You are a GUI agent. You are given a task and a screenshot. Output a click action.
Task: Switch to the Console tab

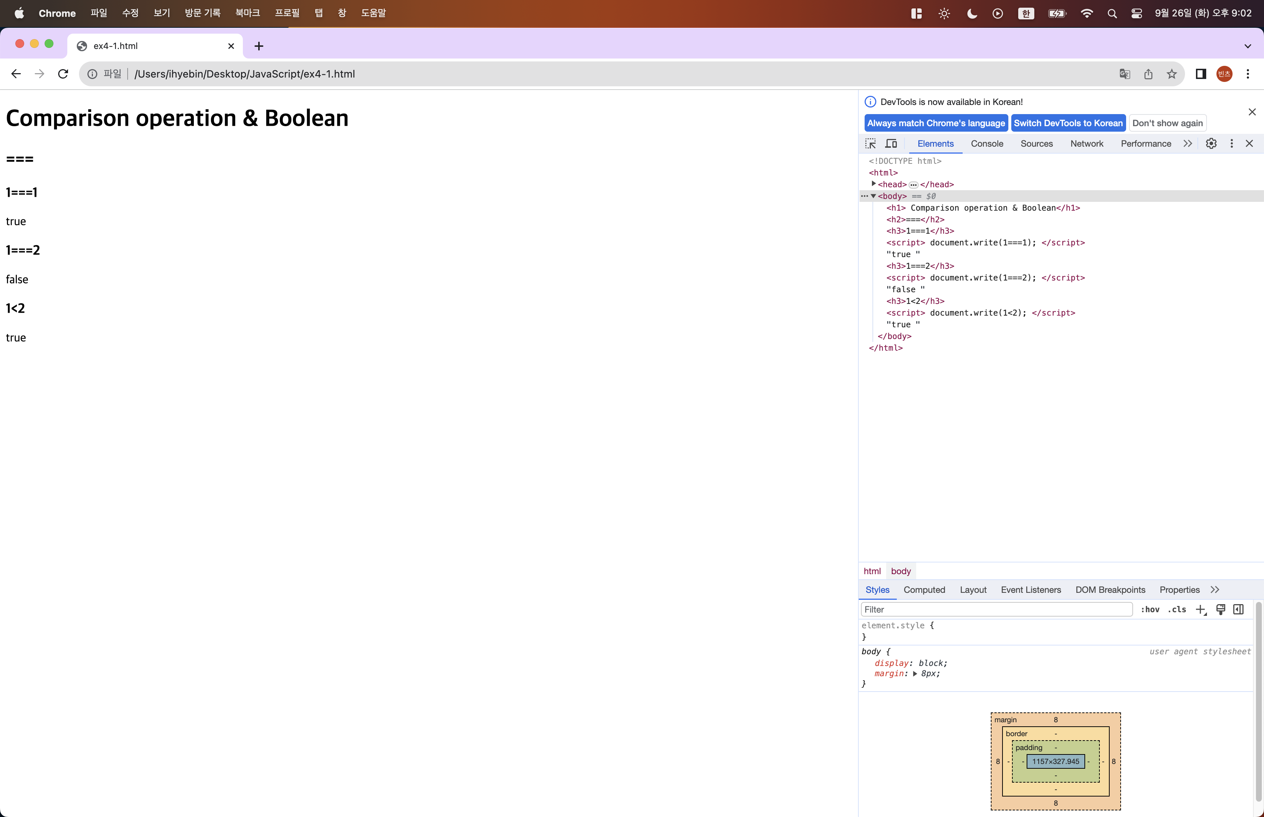(x=987, y=144)
